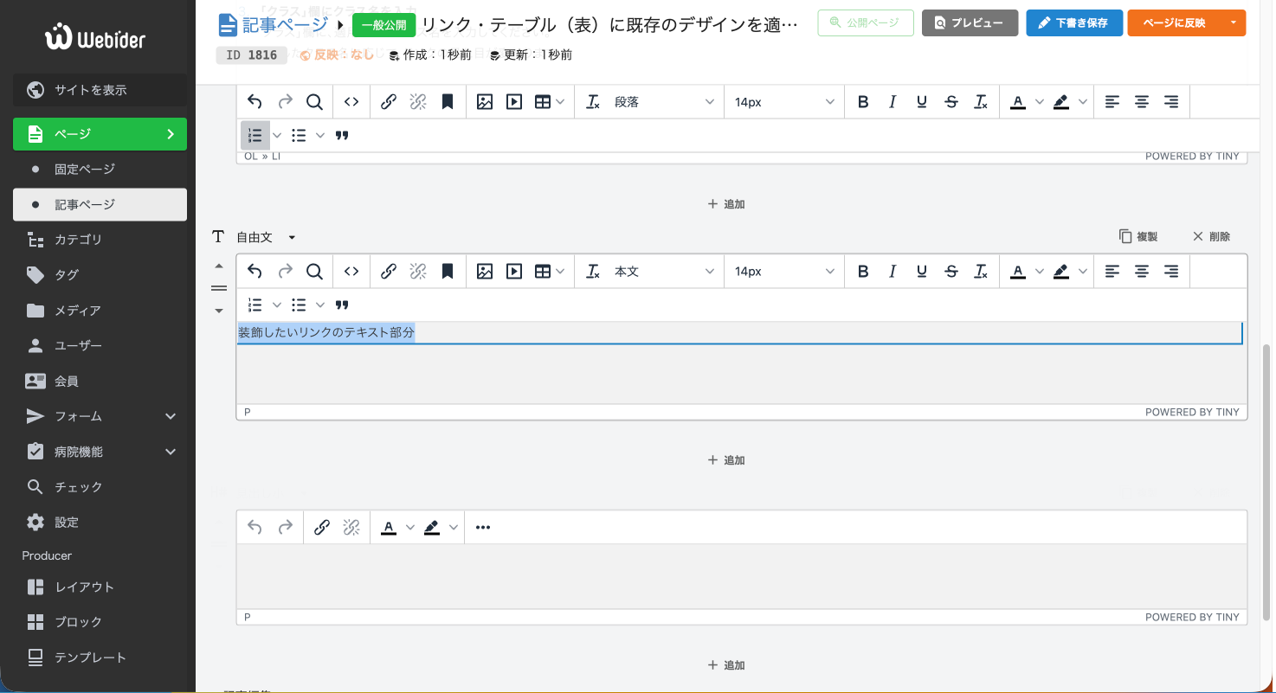Screen dimensions: 1276x693
Task: Remove the hyperlink with the unlink icon
Action: 418,271
